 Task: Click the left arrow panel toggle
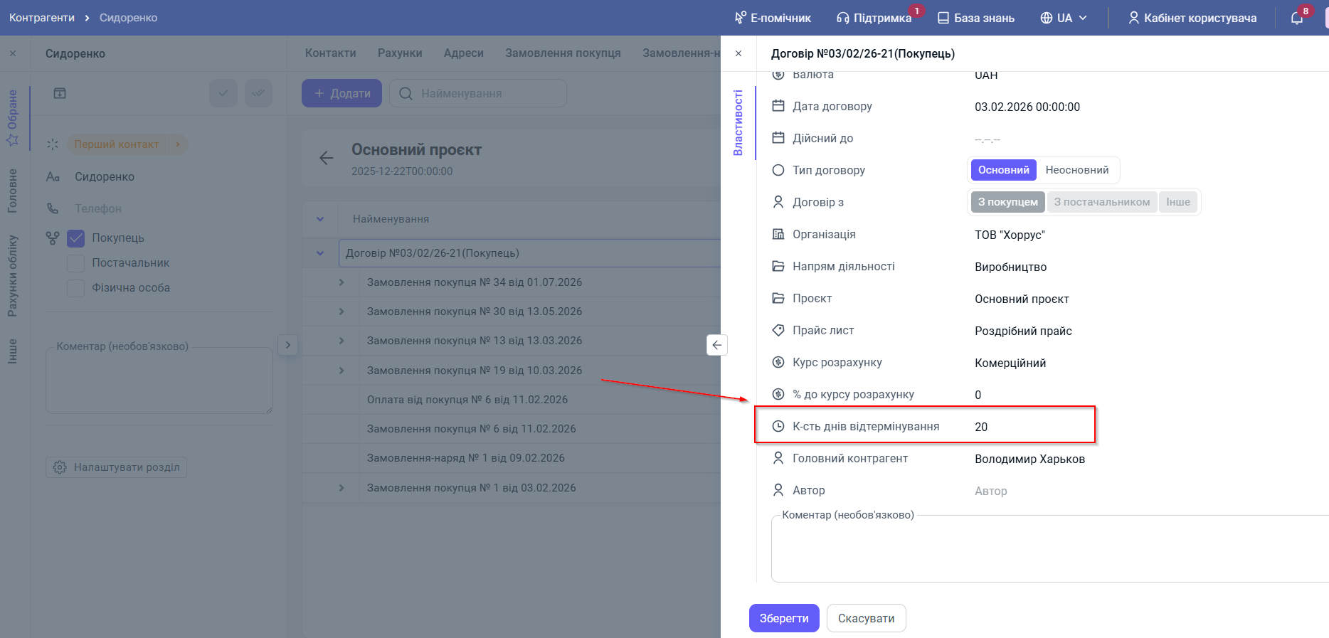[717, 345]
